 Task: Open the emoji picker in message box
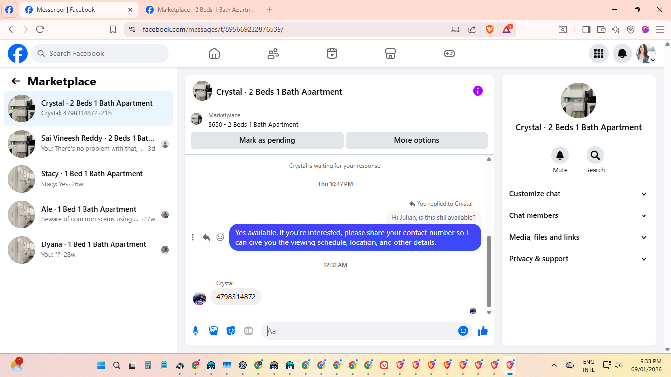tap(463, 331)
